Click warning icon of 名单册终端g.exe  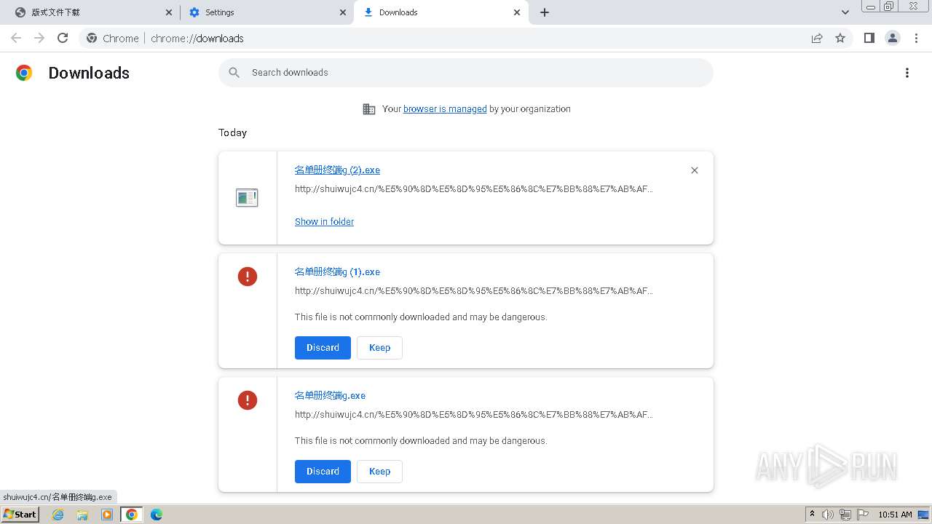pyautogui.click(x=248, y=400)
